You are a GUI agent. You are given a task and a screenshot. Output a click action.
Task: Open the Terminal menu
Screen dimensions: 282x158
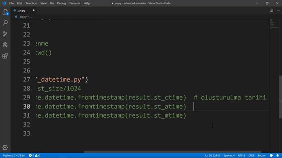point(74,3)
